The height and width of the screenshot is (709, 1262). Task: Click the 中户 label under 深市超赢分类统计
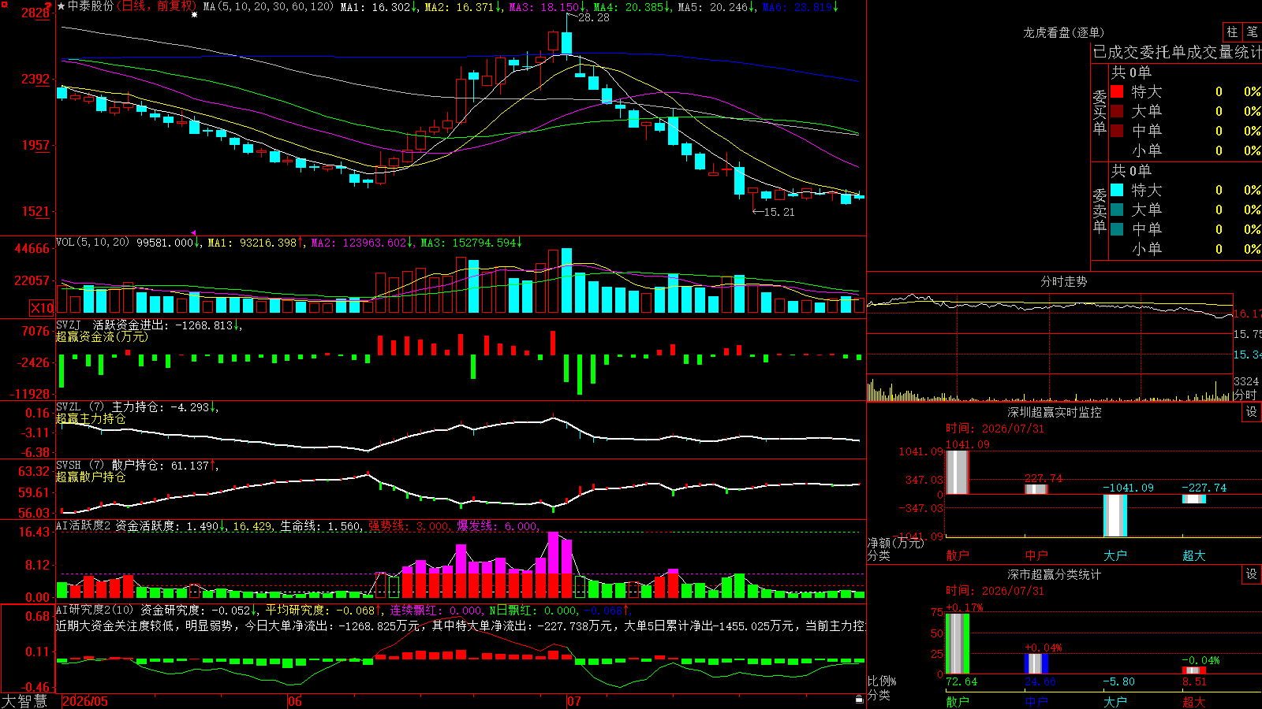1036,701
